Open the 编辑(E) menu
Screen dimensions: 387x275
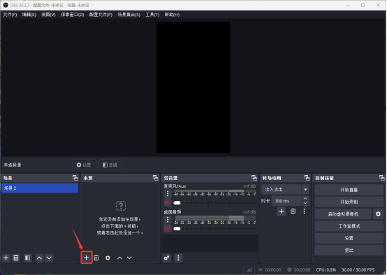click(x=29, y=15)
